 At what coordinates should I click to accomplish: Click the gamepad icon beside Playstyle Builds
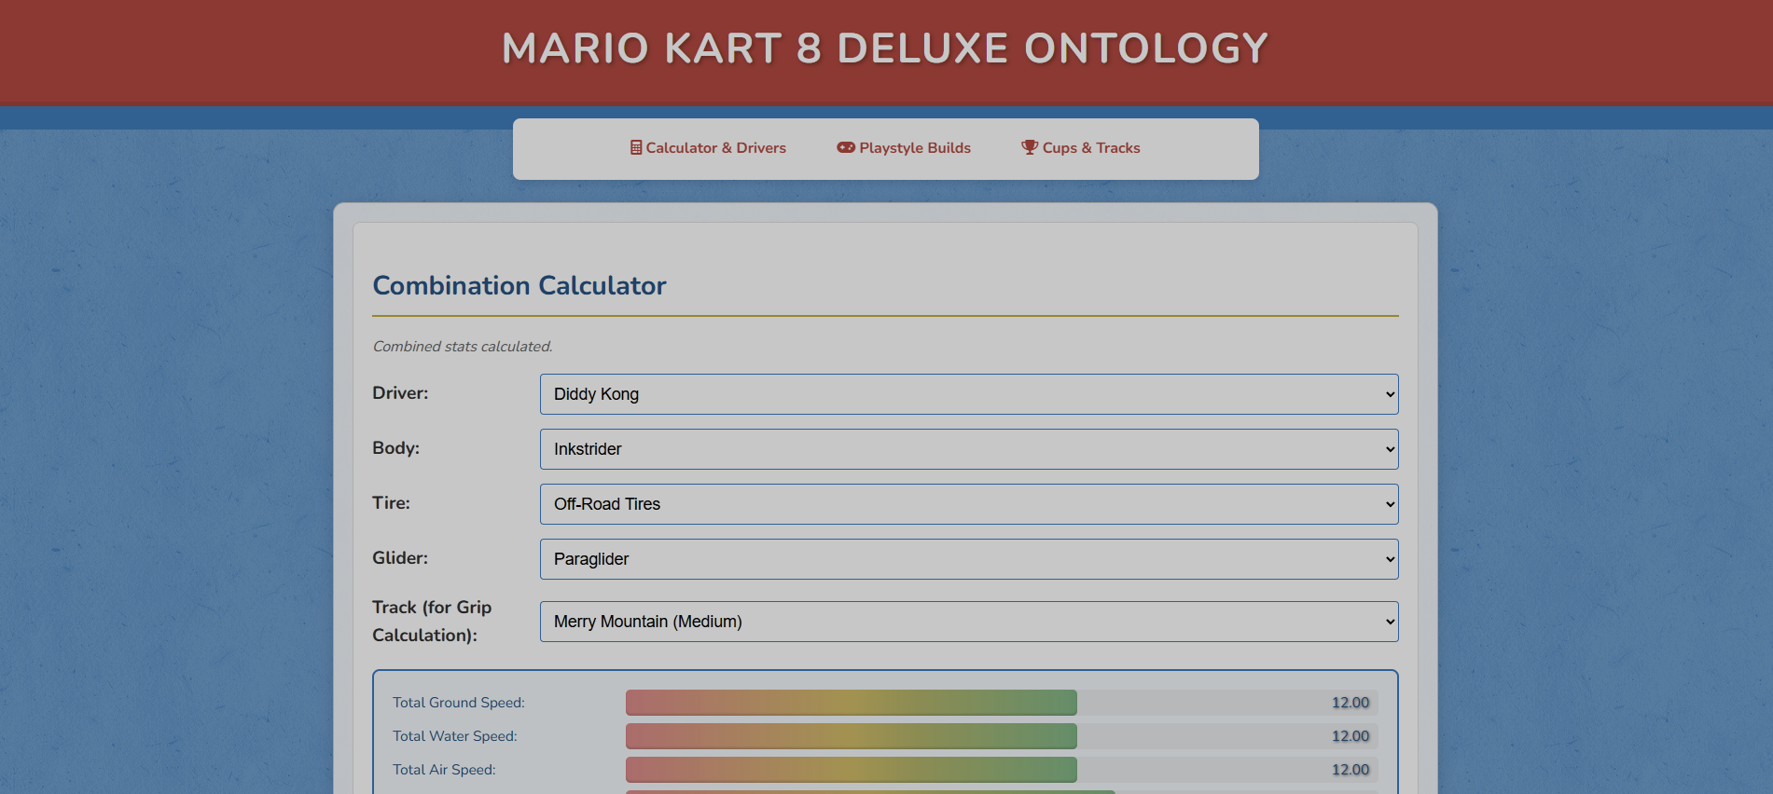point(846,147)
